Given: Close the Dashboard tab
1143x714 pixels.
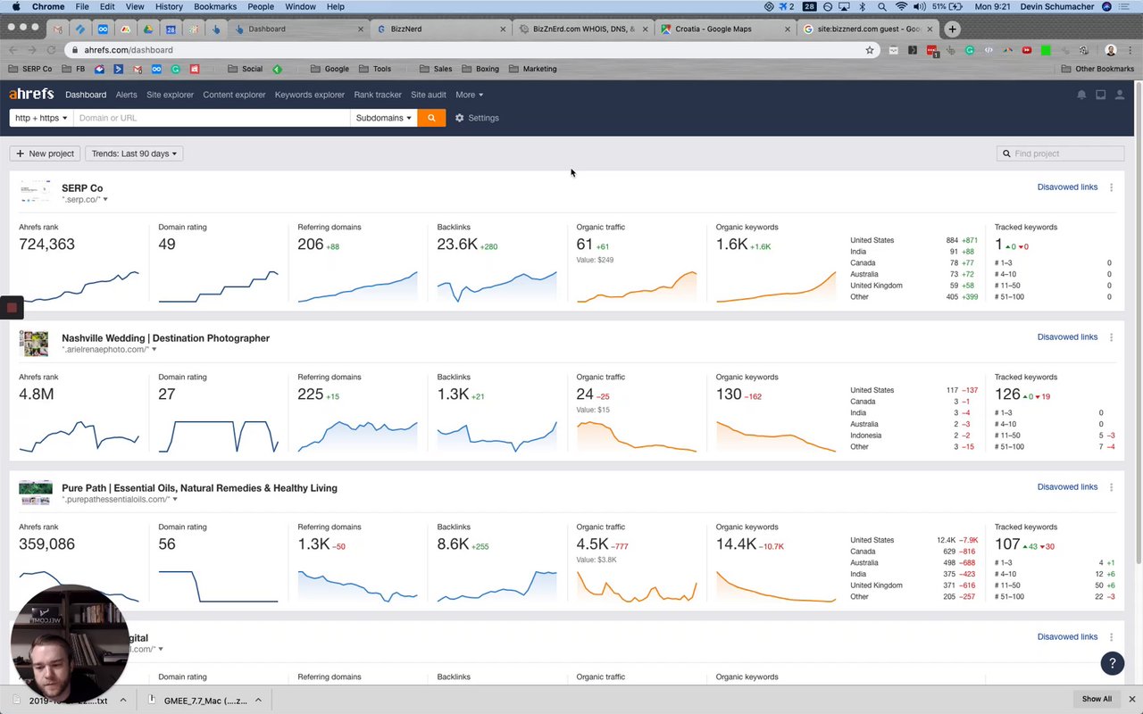Looking at the screenshot, I should pos(361,29).
